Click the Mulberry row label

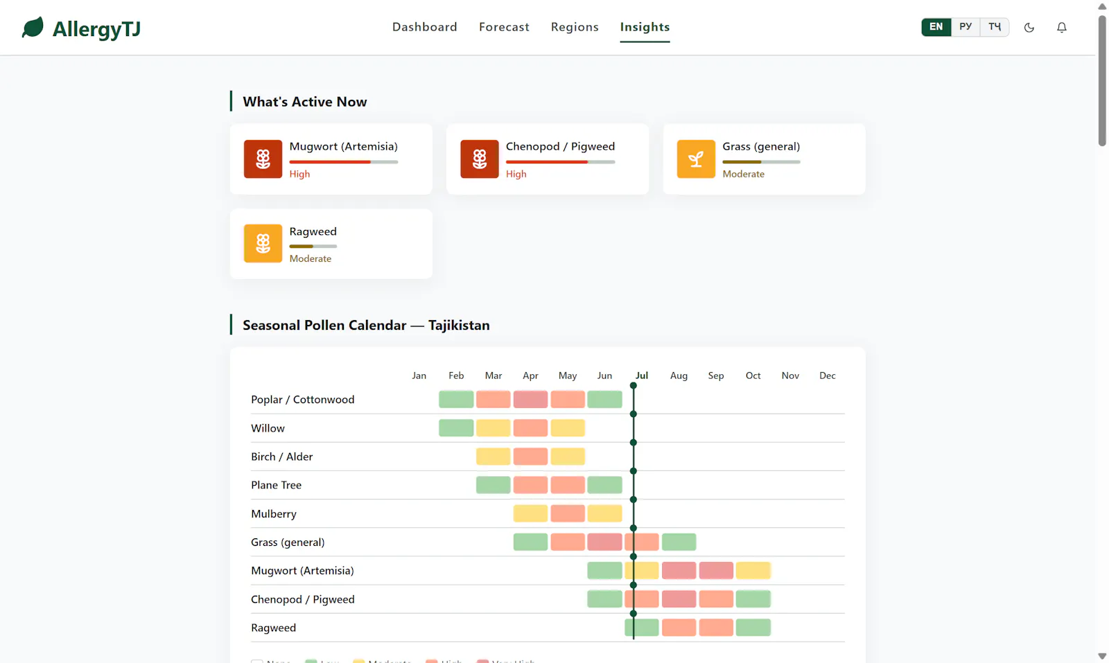pos(273,513)
